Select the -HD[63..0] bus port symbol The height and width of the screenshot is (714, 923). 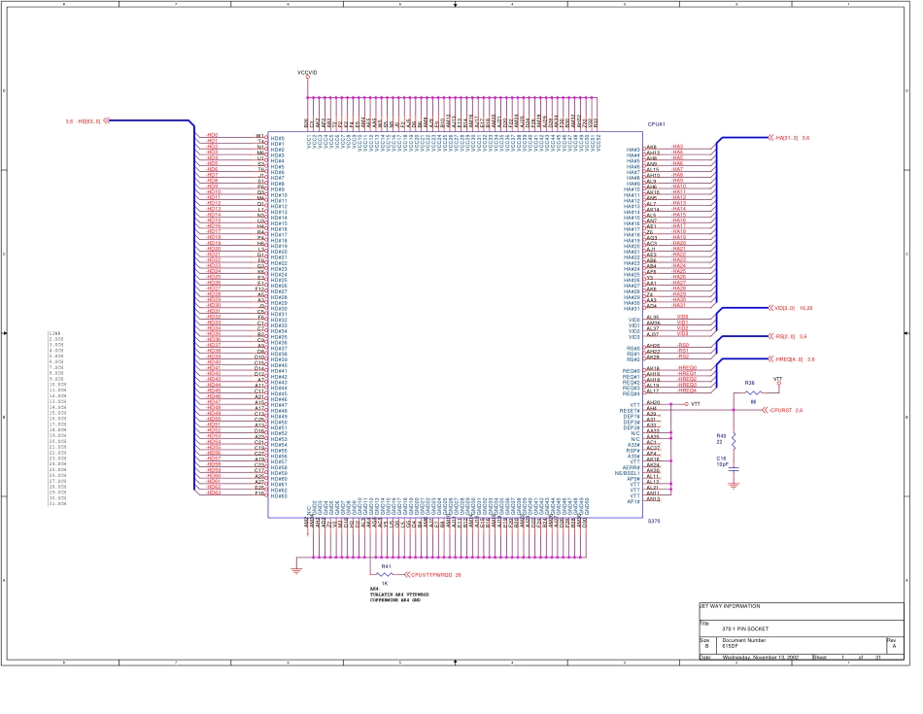[106, 121]
